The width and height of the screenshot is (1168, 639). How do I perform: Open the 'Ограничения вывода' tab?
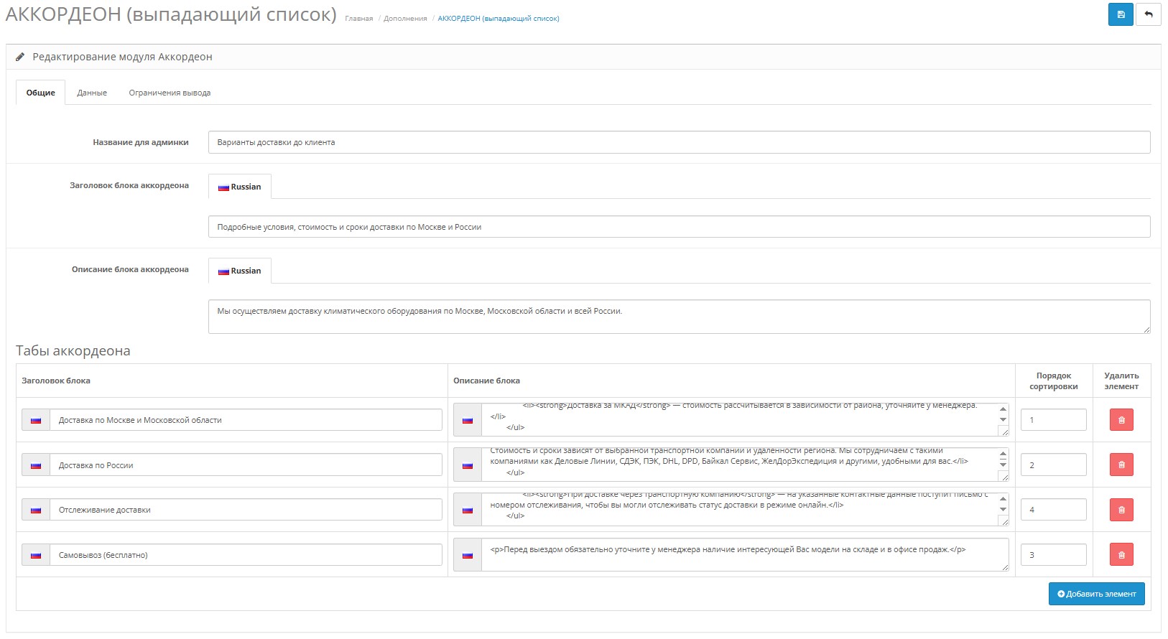(x=170, y=93)
